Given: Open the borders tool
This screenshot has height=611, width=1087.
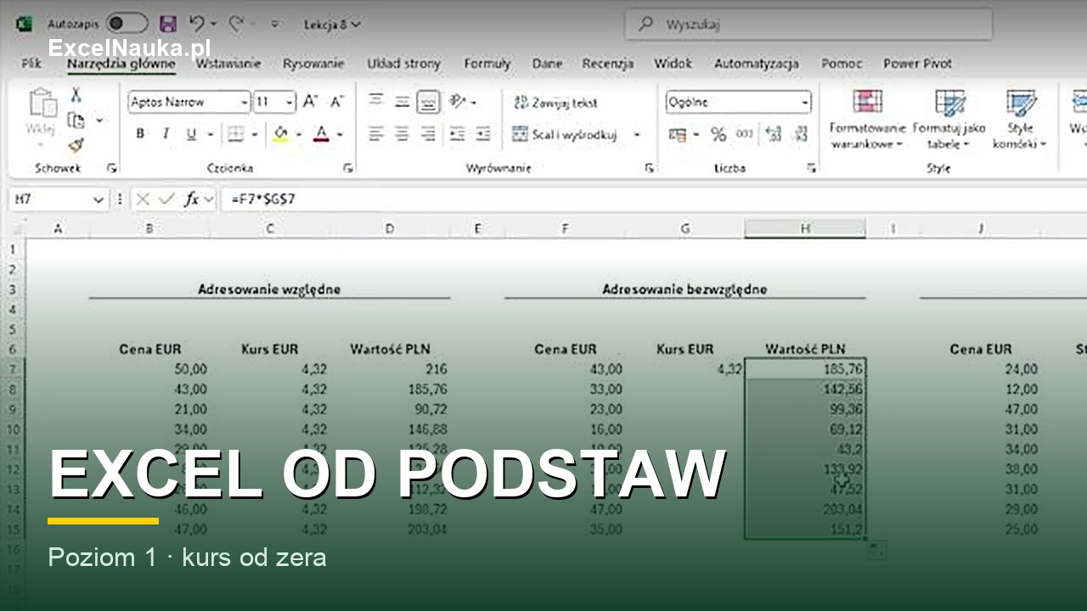Looking at the screenshot, I should [x=236, y=134].
